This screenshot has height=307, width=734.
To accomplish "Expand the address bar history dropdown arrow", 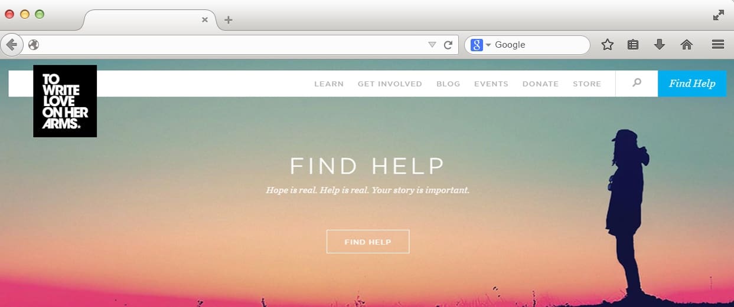I will pyautogui.click(x=432, y=45).
